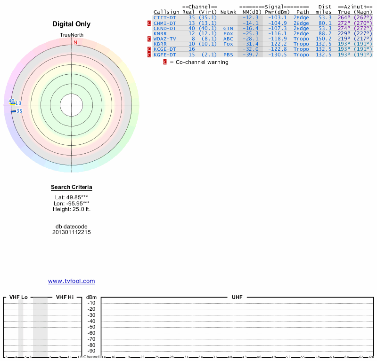Open the KBRR callsign link
Screen dimensions: 377x361
[x=161, y=44]
